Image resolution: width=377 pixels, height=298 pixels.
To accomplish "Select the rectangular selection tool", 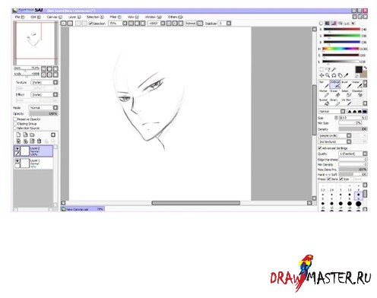I will 322,69.
